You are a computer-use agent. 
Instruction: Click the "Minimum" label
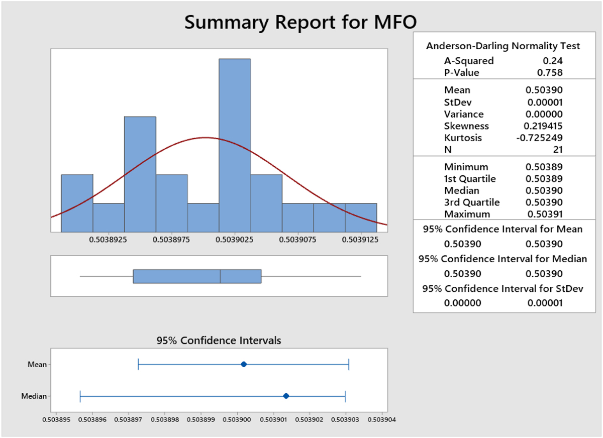(x=466, y=167)
